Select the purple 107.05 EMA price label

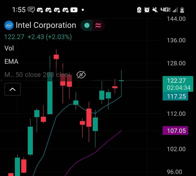(175, 131)
